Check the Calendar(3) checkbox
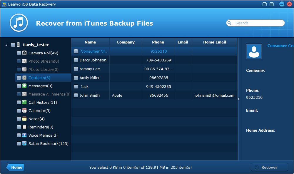Viewport: 294px width, 174px height. click(19, 111)
